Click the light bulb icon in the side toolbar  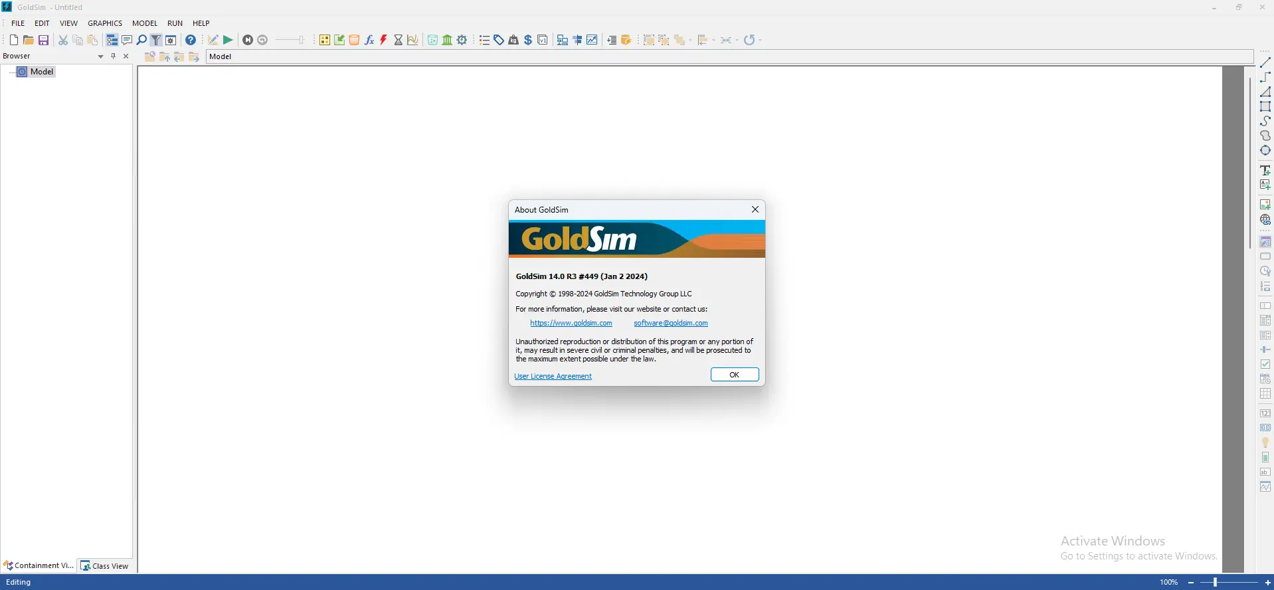1265,442
